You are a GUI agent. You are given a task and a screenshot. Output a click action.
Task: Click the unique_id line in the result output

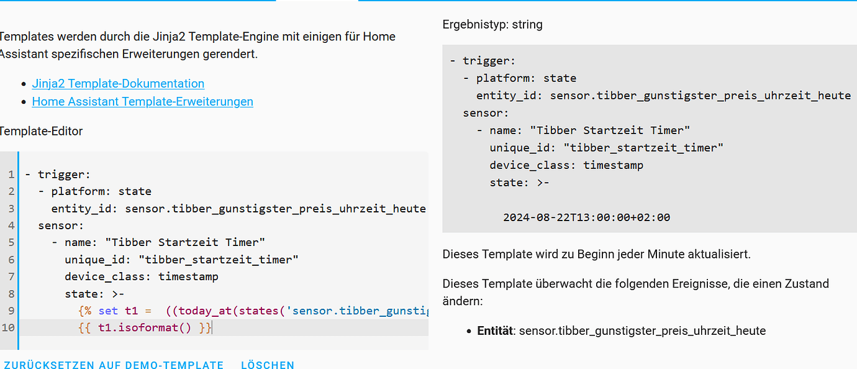coord(607,148)
